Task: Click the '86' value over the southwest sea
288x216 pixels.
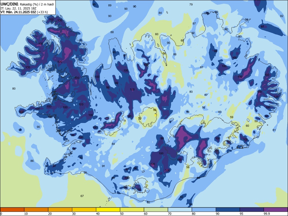Action: 32,161
